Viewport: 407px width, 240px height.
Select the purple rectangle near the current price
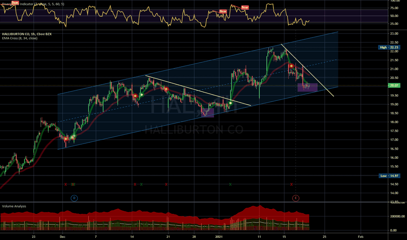[x=307, y=87]
